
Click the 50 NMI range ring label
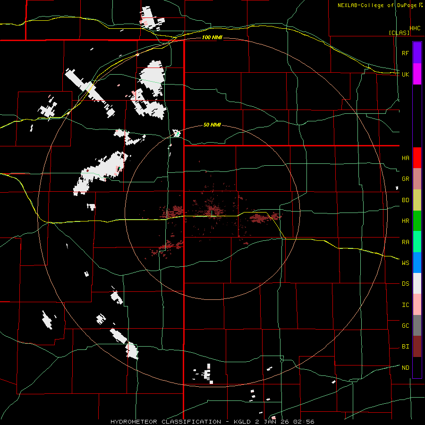[x=212, y=125]
